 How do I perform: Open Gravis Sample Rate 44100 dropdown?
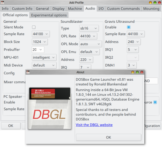pyautogui.click(x=136, y=34)
